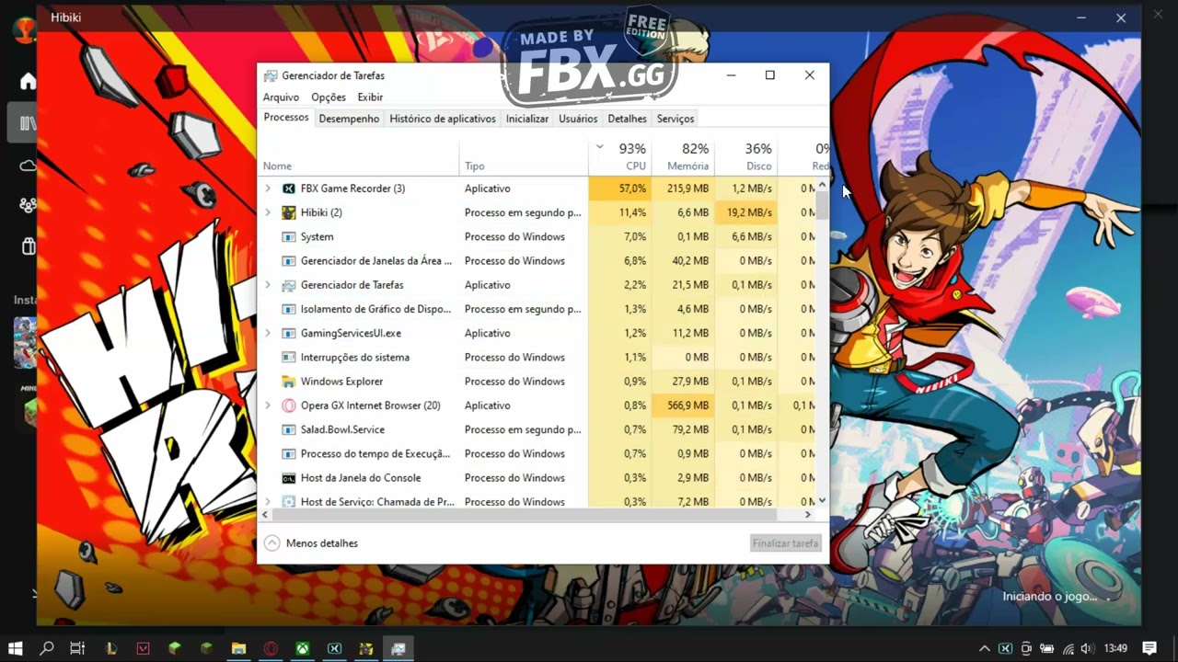Viewport: 1178px width, 662px height.
Task: Open Task View from the taskbar
Action: click(77, 648)
